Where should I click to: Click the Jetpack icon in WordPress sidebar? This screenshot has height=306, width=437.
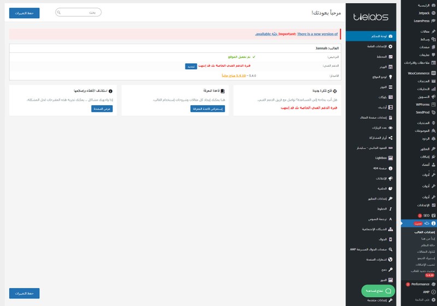(x=433, y=13)
